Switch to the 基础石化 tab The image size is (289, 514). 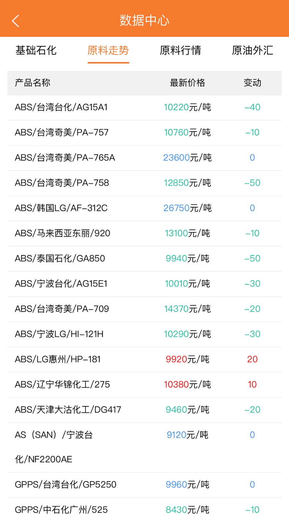point(36,50)
